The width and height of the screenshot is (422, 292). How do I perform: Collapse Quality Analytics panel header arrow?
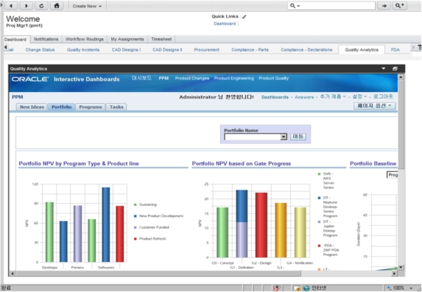coord(384,69)
